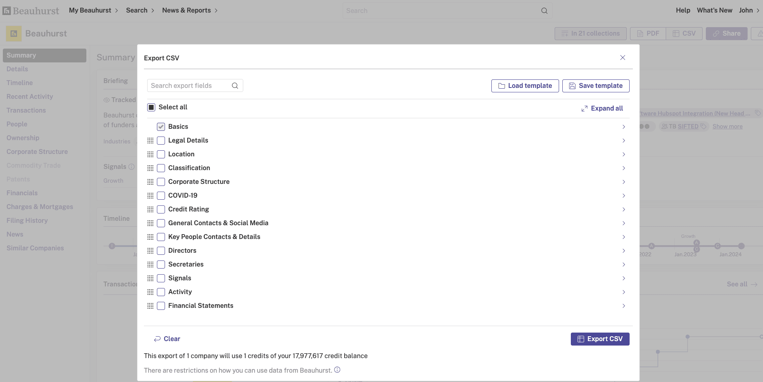763x382 pixels.
Task: Expand the Signals section chevron
Action: (624, 278)
